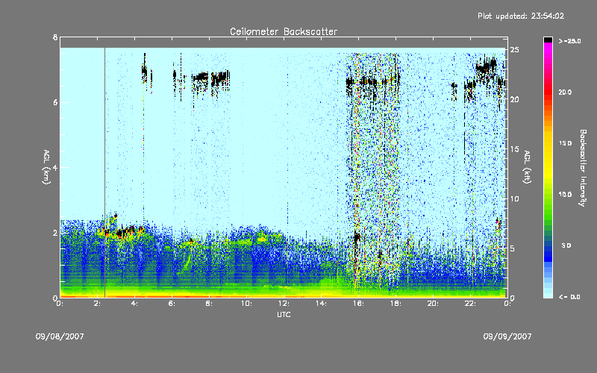The image size is (597, 373).
Task: Click the 20 kft tick label on the right axis
Action: click(515, 99)
